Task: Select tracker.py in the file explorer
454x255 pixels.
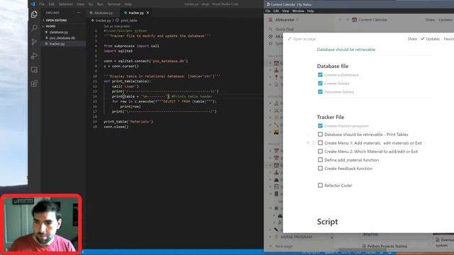Action: pyautogui.click(x=57, y=44)
